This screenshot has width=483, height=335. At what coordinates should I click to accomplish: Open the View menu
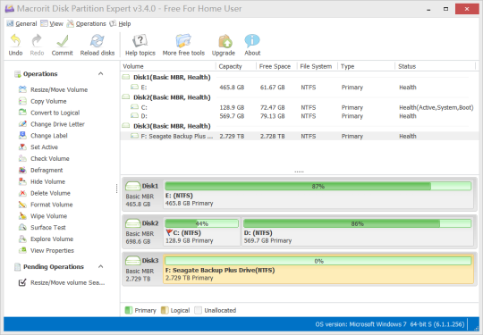tap(52, 24)
